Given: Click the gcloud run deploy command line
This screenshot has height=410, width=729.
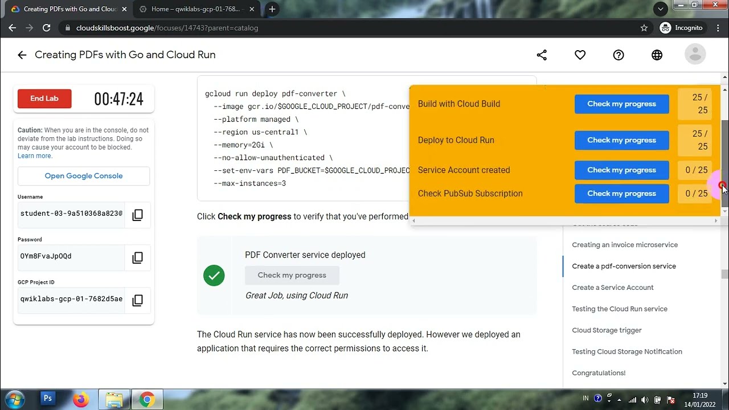Looking at the screenshot, I should pyautogui.click(x=275, y=93).
